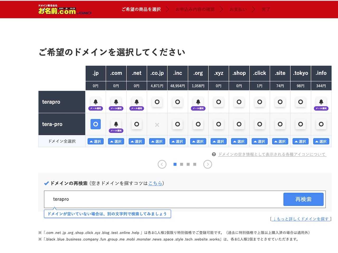The height and width of the screenshot is (253, 338).
Task: Click mail notification bell for terapro .org
Action: point(198,102)
